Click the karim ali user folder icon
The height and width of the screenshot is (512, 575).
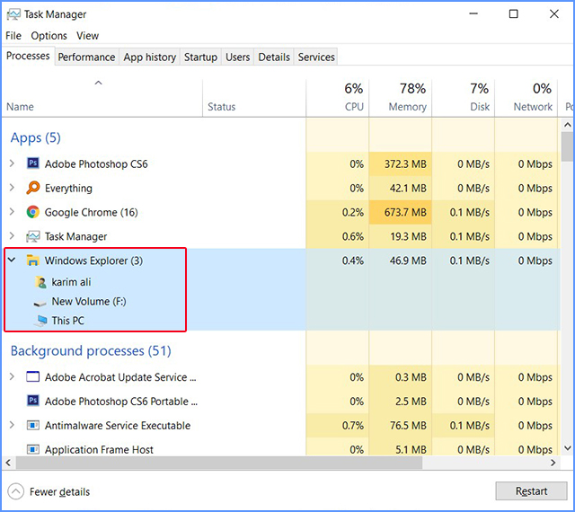coord(41,282)
